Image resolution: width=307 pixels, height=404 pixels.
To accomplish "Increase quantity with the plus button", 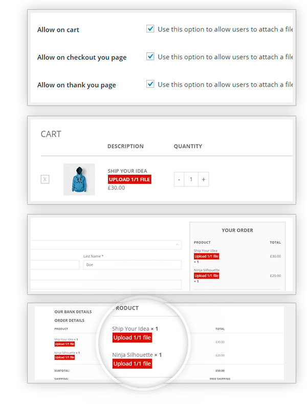I will 203,179.
